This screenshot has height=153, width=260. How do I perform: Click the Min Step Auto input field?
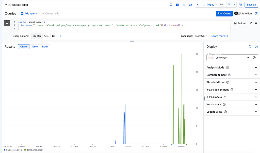point(46,36)
